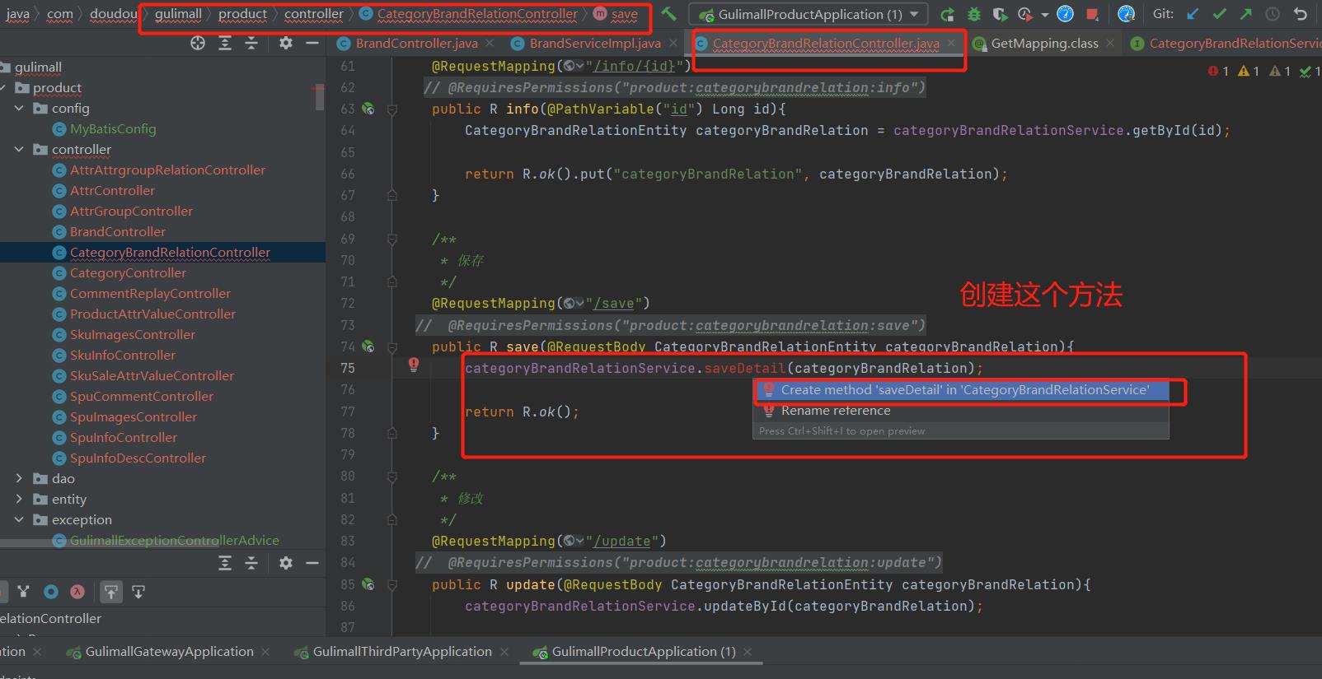Close the GetMapping.class tab
The width and height of the screenshot is (1322, 679).
[x=1110, y=44]
